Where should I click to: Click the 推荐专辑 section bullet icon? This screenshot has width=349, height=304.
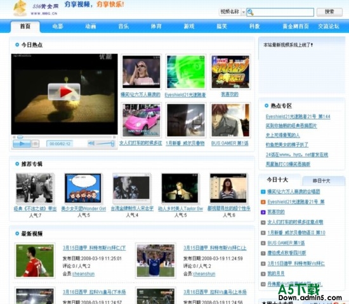17,164
